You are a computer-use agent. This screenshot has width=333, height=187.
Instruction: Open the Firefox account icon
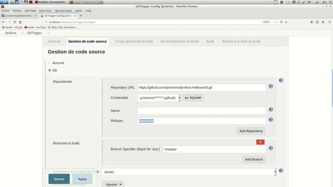(323, 22)
